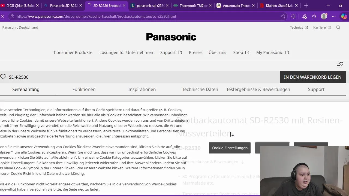Close the Thermomix TM7 tab
This screenshot has height=196, width=349.
click(x=210, y=5)
